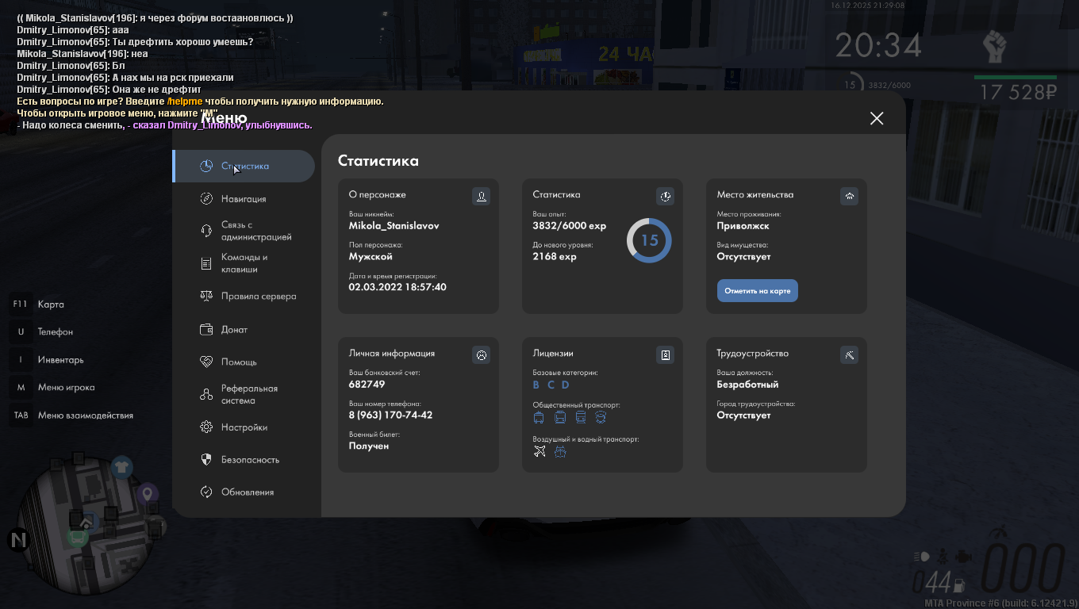Click the chart icon in Статистика card
The image size is (1079, 609).
pyautogui.click(x=665, y=196)
